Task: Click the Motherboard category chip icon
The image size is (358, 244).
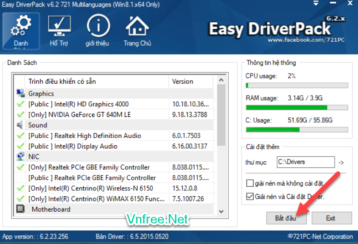Action: click(x=20, y=209)
